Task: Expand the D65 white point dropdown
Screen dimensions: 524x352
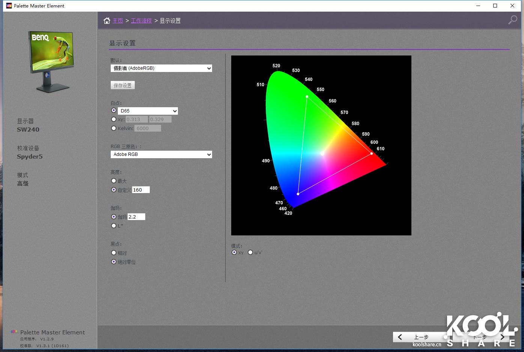Action: pos(148,111)
